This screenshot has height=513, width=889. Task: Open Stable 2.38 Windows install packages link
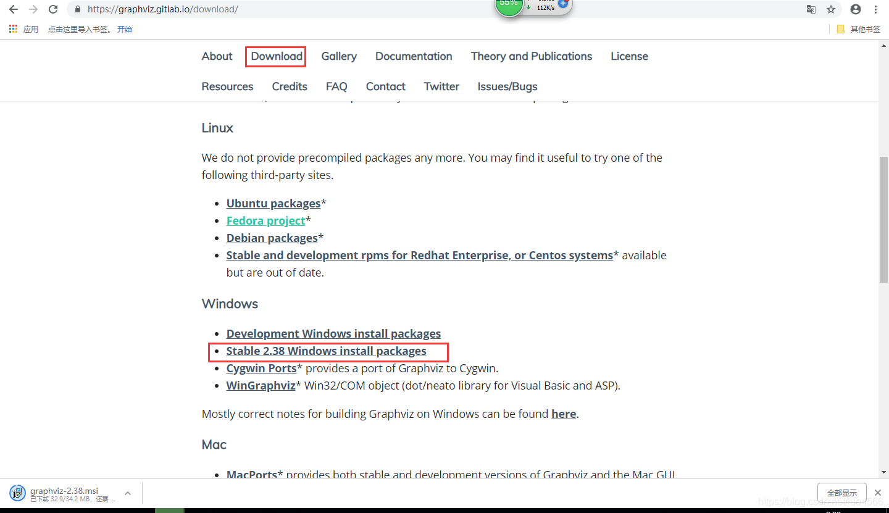[326, 351]
